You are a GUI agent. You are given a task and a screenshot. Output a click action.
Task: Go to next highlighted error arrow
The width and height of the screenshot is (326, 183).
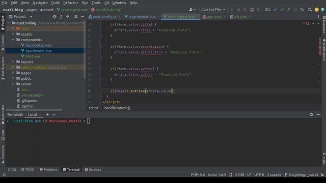(x=318, y=23)
